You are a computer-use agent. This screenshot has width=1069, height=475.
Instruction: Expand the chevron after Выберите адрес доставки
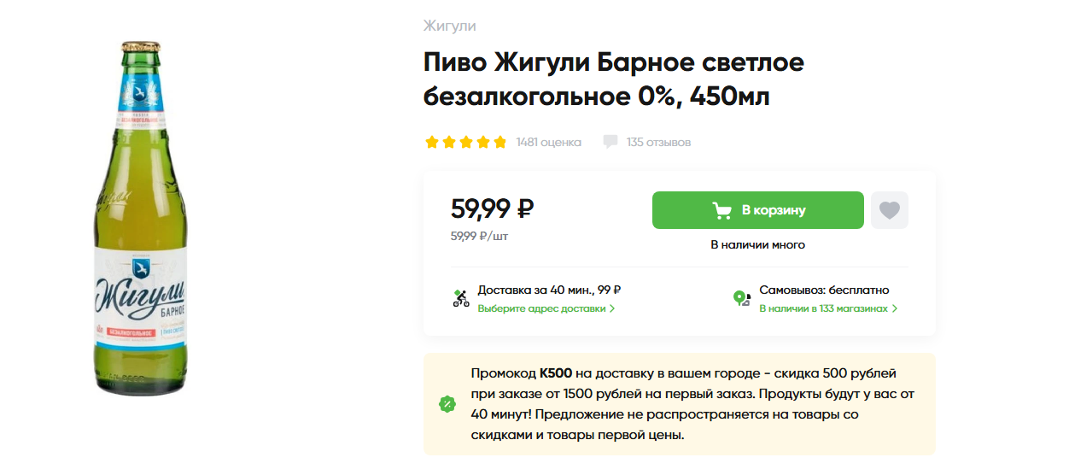(x=612, y=308)
